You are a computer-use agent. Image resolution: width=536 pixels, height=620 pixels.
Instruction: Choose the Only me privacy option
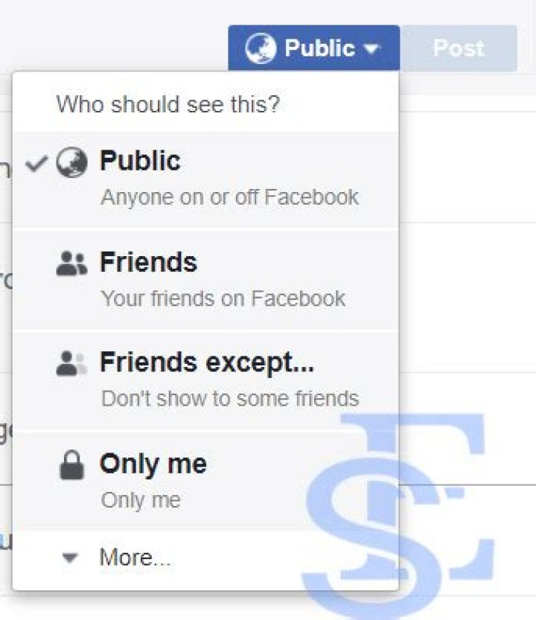[x=205, y=480]
